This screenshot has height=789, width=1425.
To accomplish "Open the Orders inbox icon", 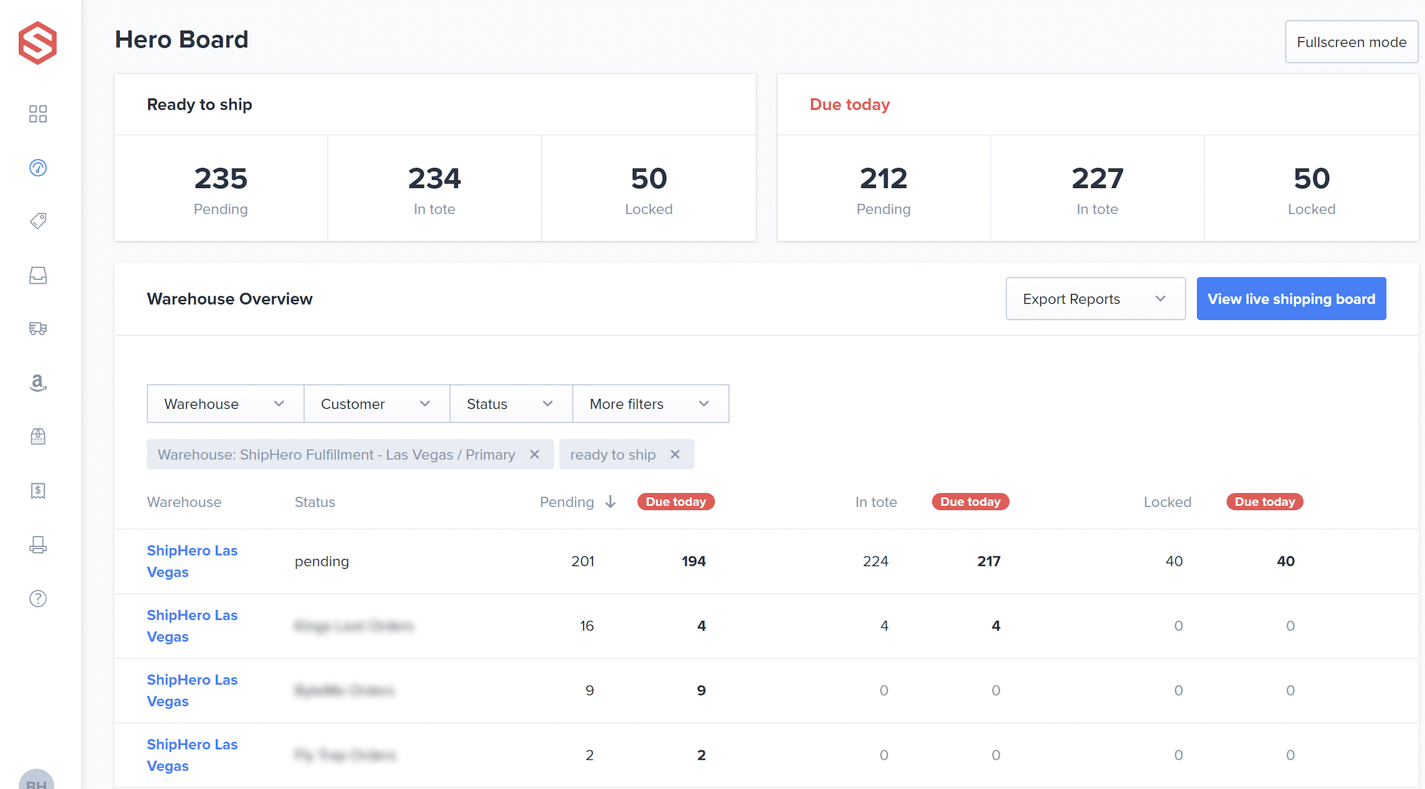I will 37,275.
